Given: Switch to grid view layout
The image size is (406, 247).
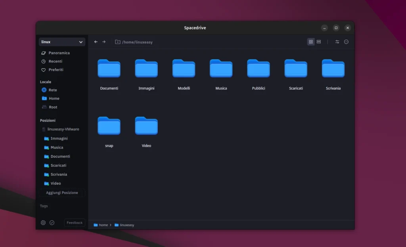Looking at the screenshot, I should [311, 42].
